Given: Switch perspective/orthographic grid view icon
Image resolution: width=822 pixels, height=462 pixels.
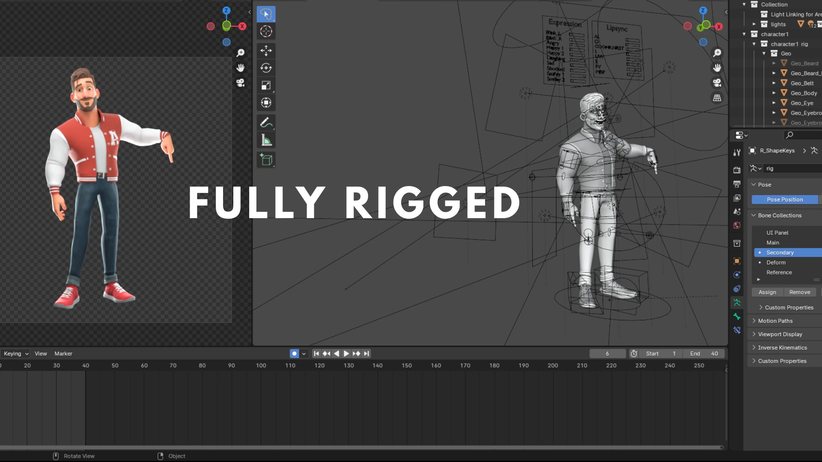Looking at the screenshot, I should click(x=717, y=98).
